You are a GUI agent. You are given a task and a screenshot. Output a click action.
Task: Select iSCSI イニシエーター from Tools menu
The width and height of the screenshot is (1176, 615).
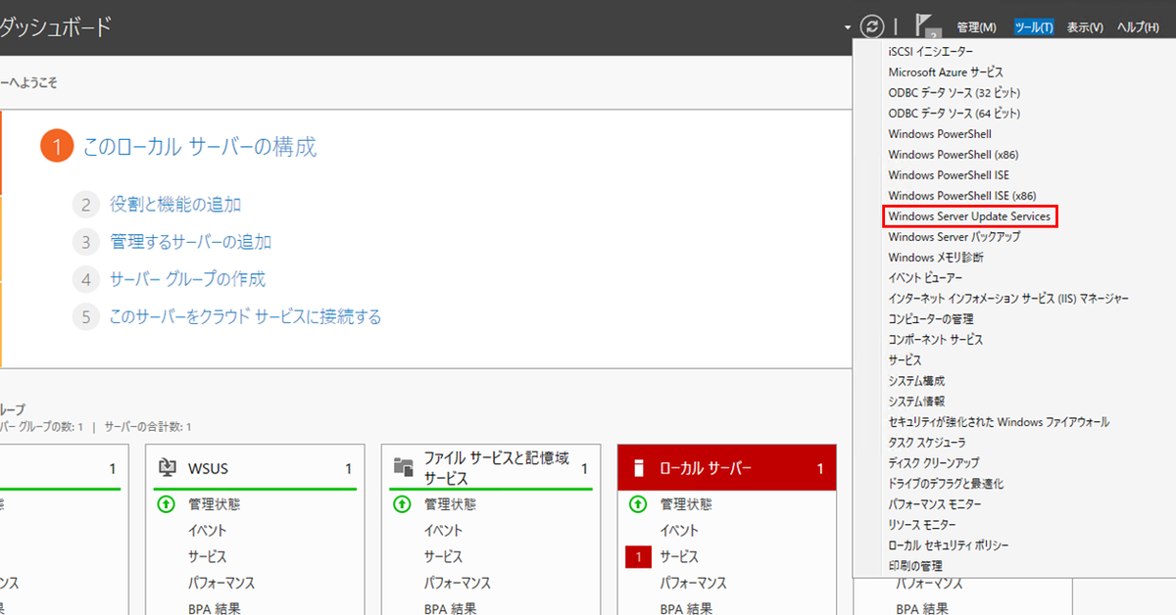(x=931, y=51)
